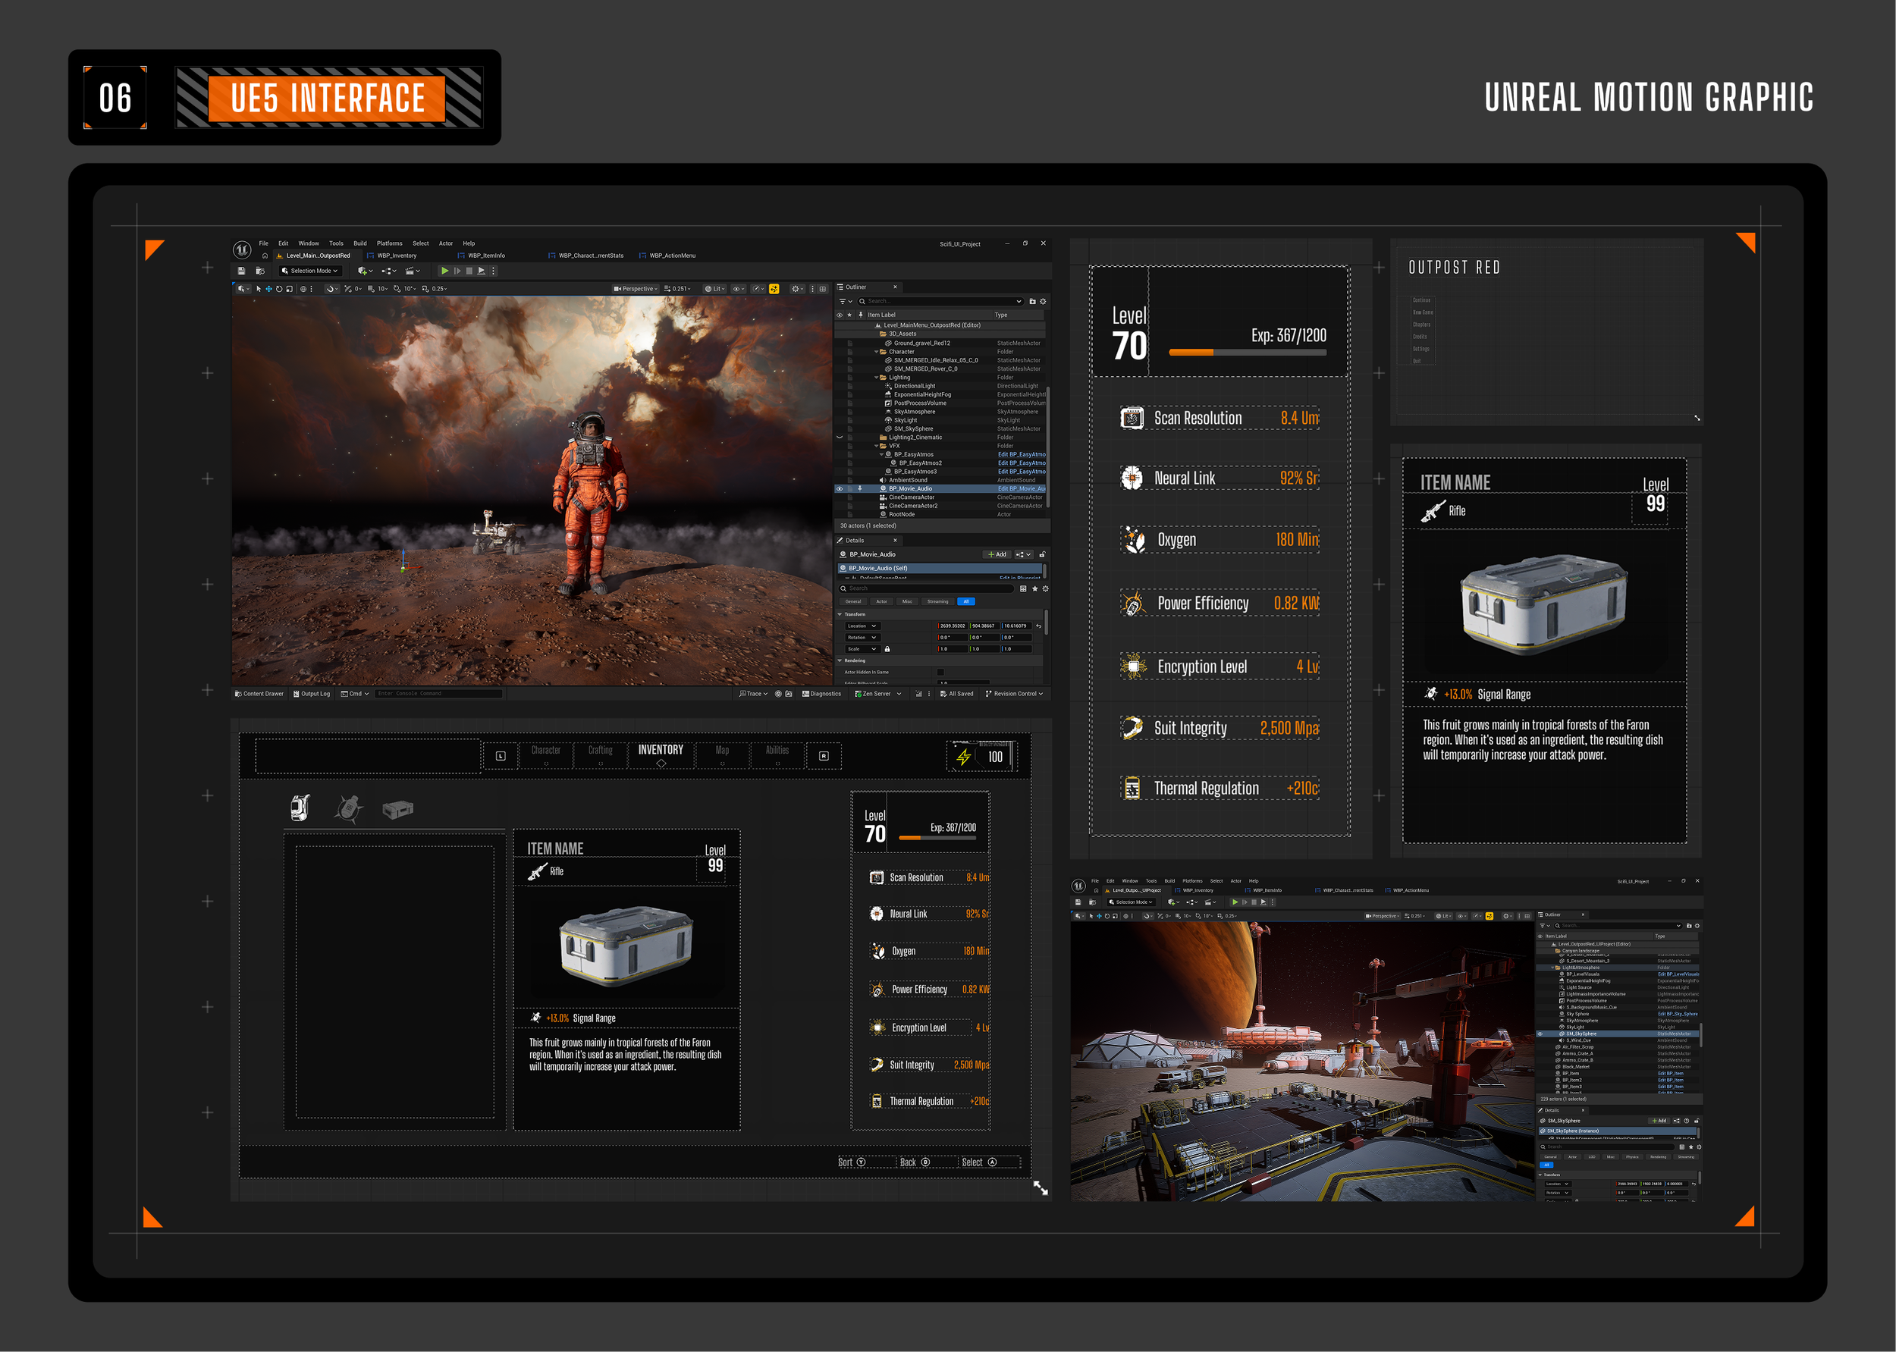Toggle the Streaming filter in Details panel

(x=937, y=601)
